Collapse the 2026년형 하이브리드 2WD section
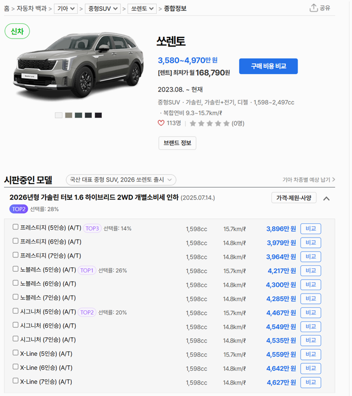Viewport: 352px width, 396px height. pyautogui.click(x=326, y=198)
